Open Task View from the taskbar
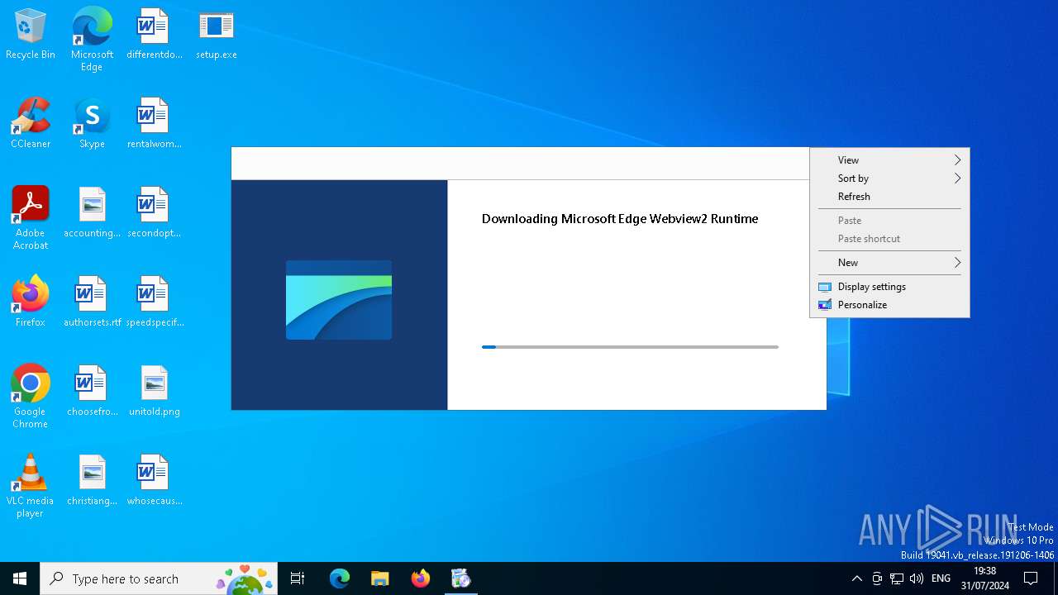 (x=298, y=578)
